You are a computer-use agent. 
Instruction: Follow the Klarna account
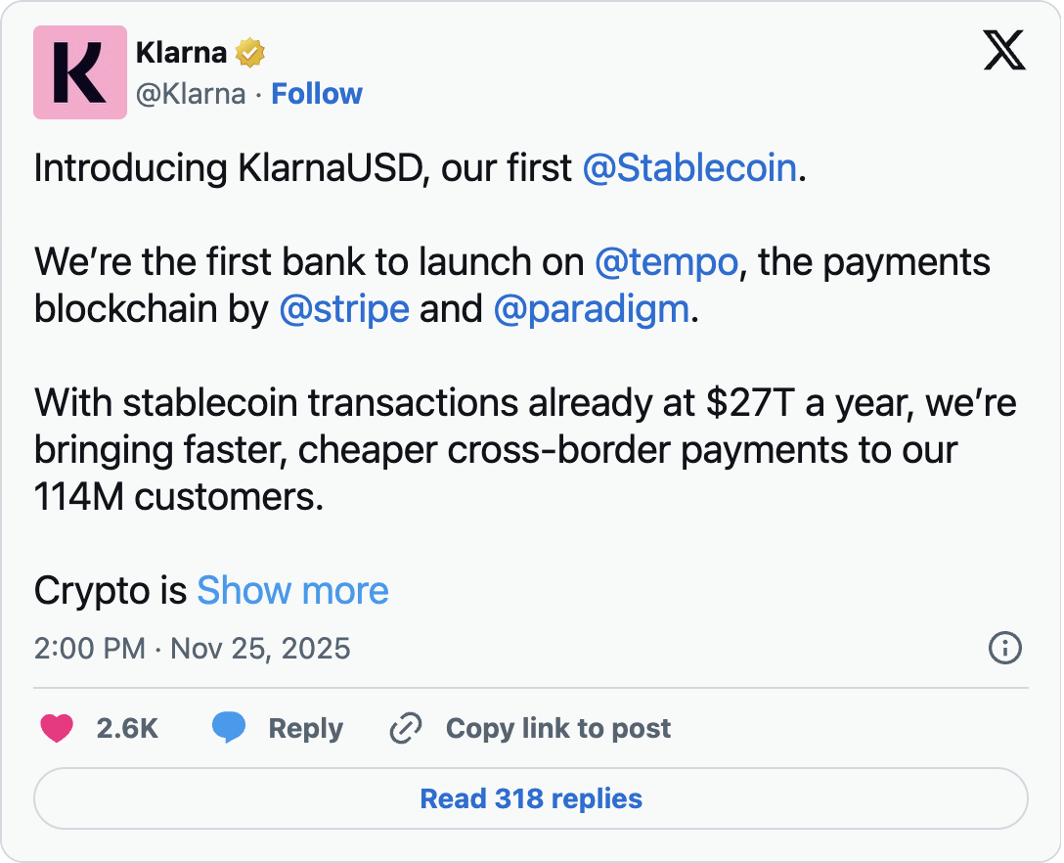tap(316, 93)
